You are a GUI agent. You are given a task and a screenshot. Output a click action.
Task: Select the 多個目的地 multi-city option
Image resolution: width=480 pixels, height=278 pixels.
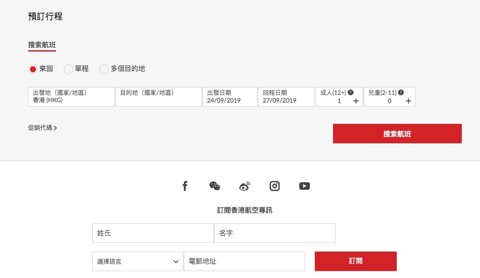tap(104, 69)
